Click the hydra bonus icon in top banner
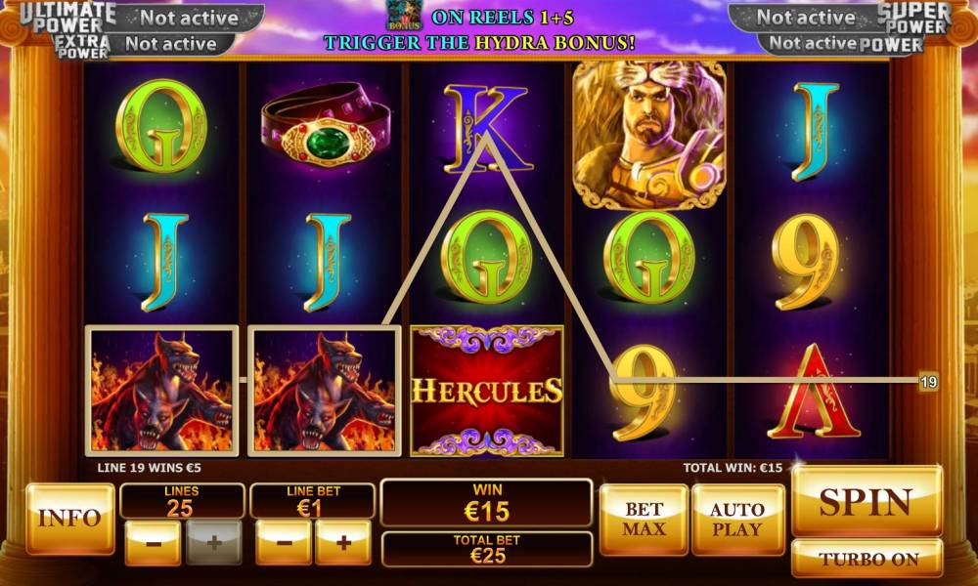This screenshot has width=978, height=586. [404, 16]
